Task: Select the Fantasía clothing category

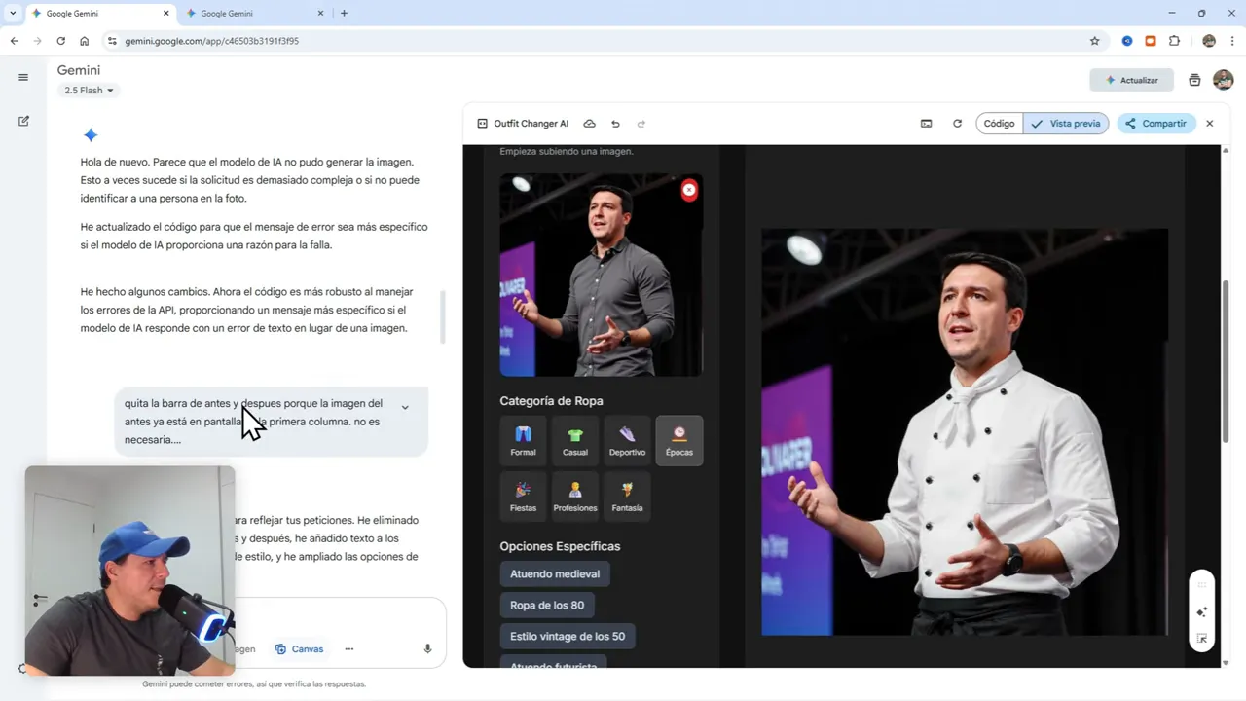Action: tap(627, 496)
